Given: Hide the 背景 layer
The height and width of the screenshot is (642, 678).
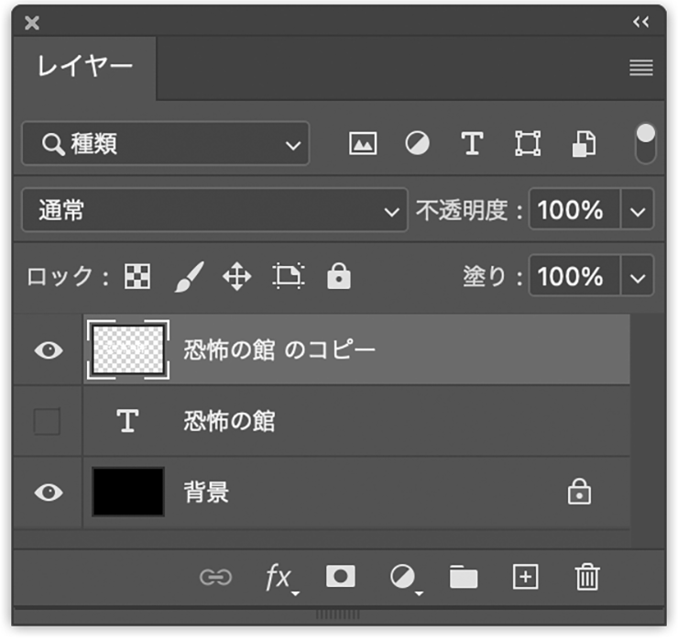Looking at the screenshot, I should pos(48,493).
